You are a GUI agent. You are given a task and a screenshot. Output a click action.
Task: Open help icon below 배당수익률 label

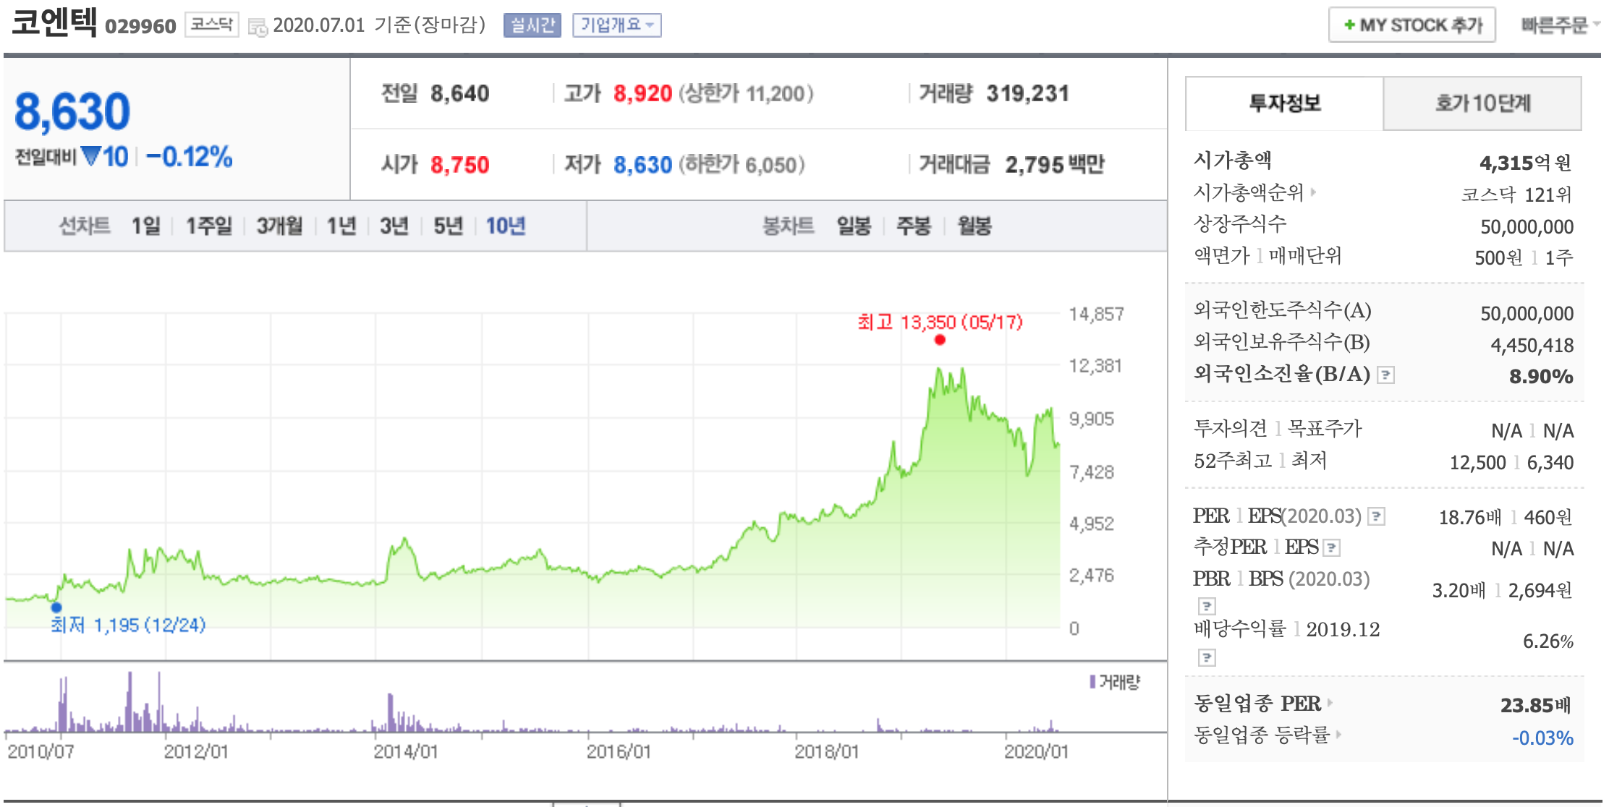(1207, 657)
